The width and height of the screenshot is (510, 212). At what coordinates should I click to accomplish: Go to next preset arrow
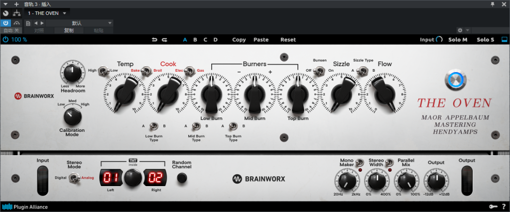click(x=42, y=23)
